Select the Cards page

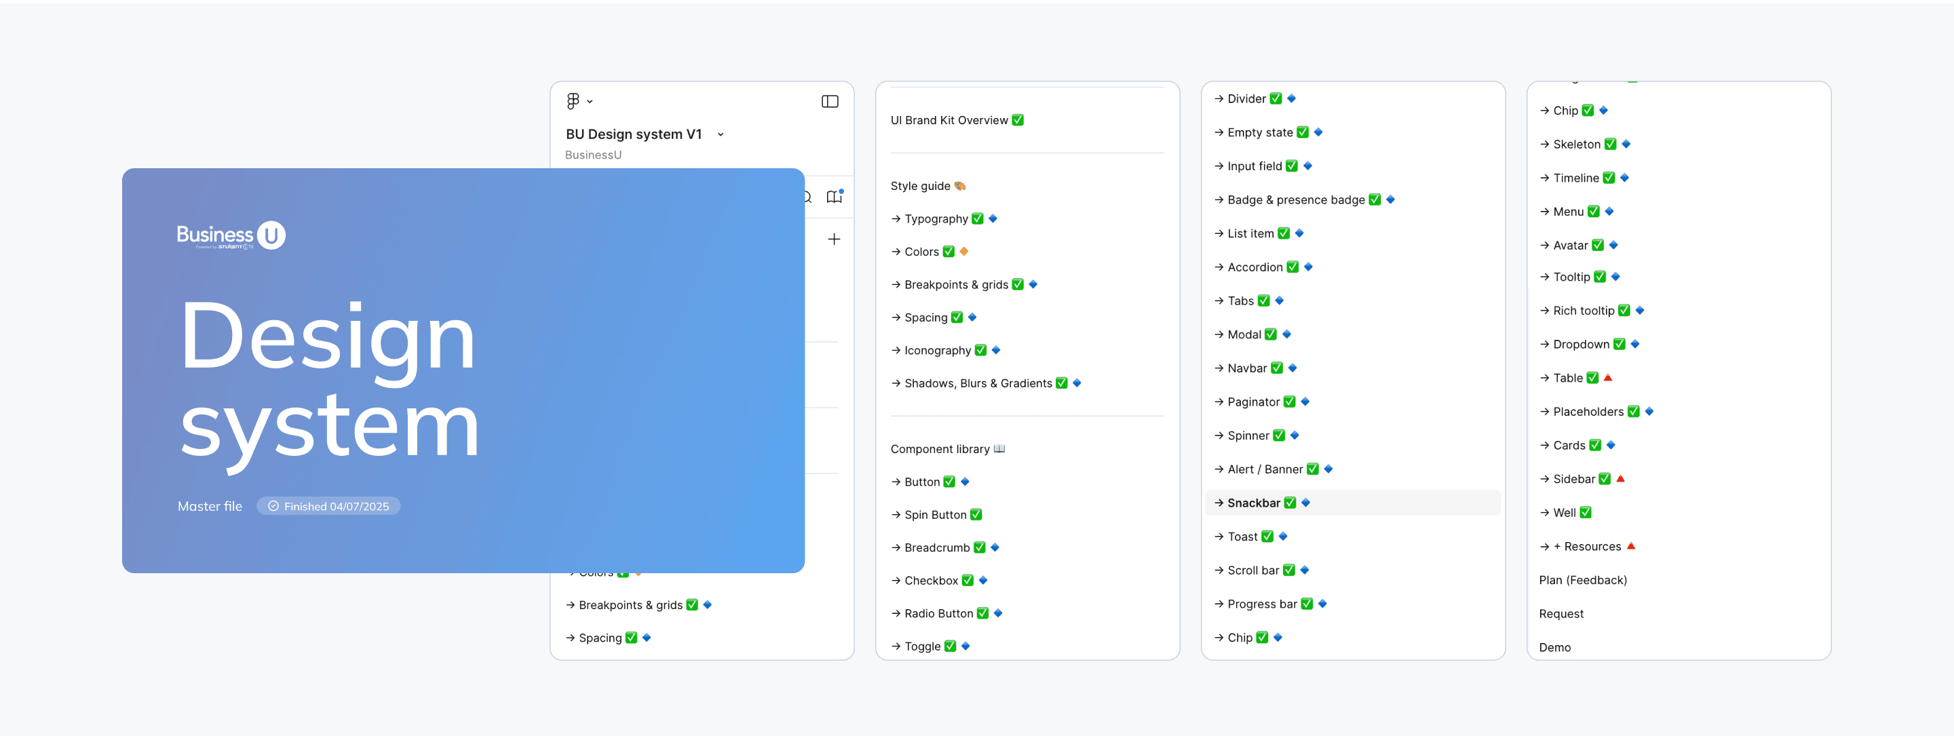click(1577, 446)
